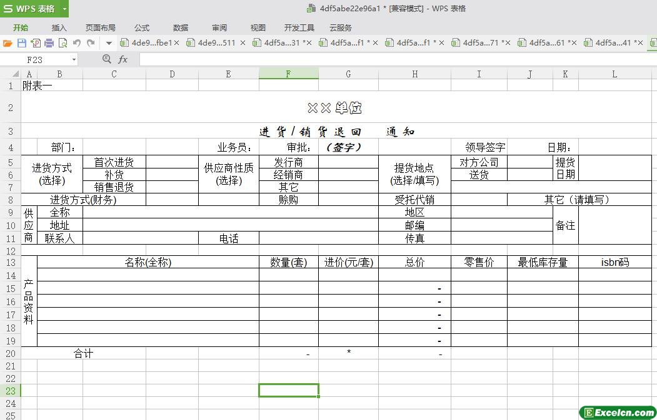Select row 20 by its row header

tap(11, 353)
